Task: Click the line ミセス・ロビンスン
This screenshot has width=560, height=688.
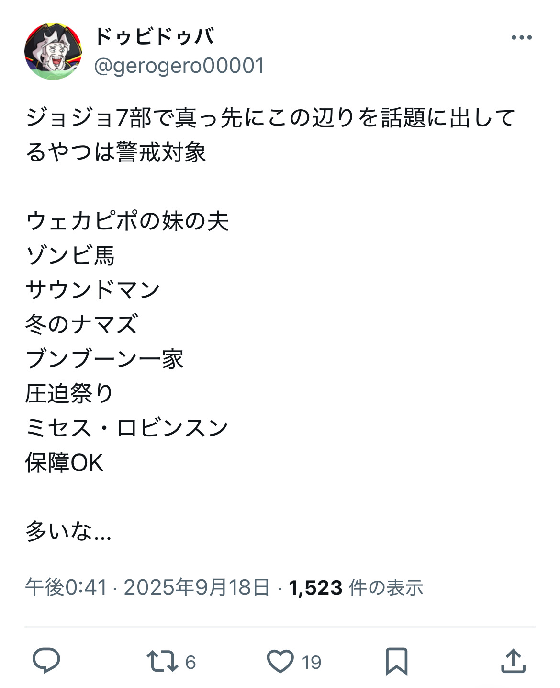Action: click(x=127, y=428)
